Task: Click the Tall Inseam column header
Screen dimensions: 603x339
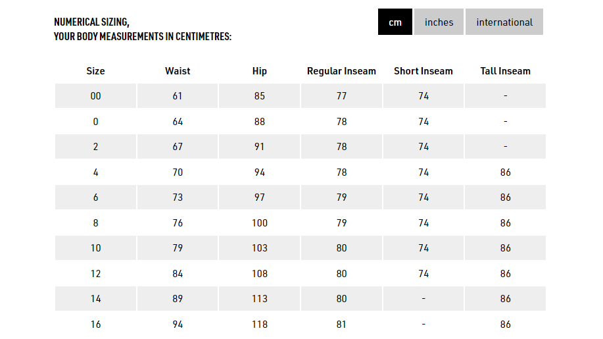Action: 505,71
